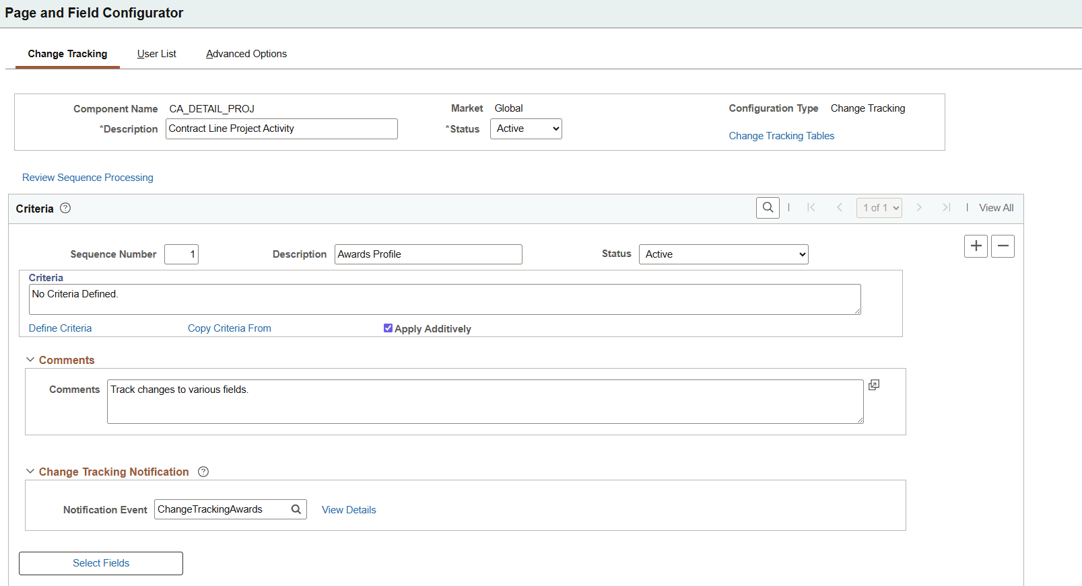This screenshot has width=1082, height=586.
Task: Click the Copy Criteria From link
Action: click(x=230, y=328)
